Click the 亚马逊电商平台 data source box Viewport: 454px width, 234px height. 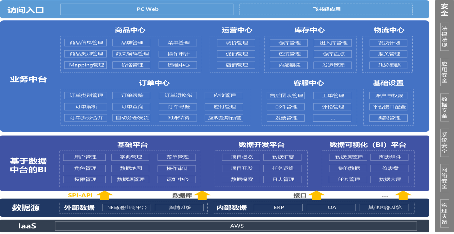coord(127,207)
